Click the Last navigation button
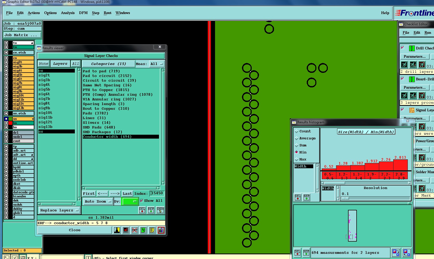434x259 pixels. (x=127, y=193)
